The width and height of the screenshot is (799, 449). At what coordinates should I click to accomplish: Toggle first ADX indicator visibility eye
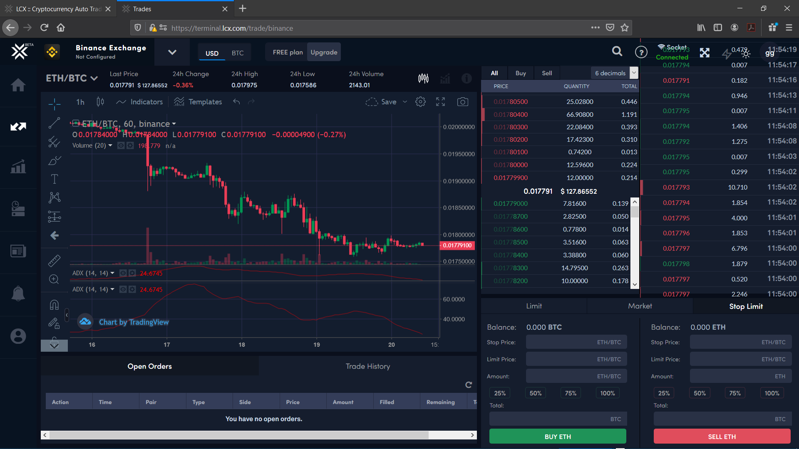click(123, 273)
